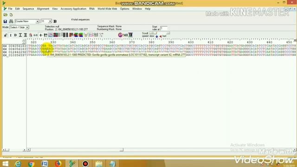Open an alignment file with the folder icon

click(x=5, y=15)
